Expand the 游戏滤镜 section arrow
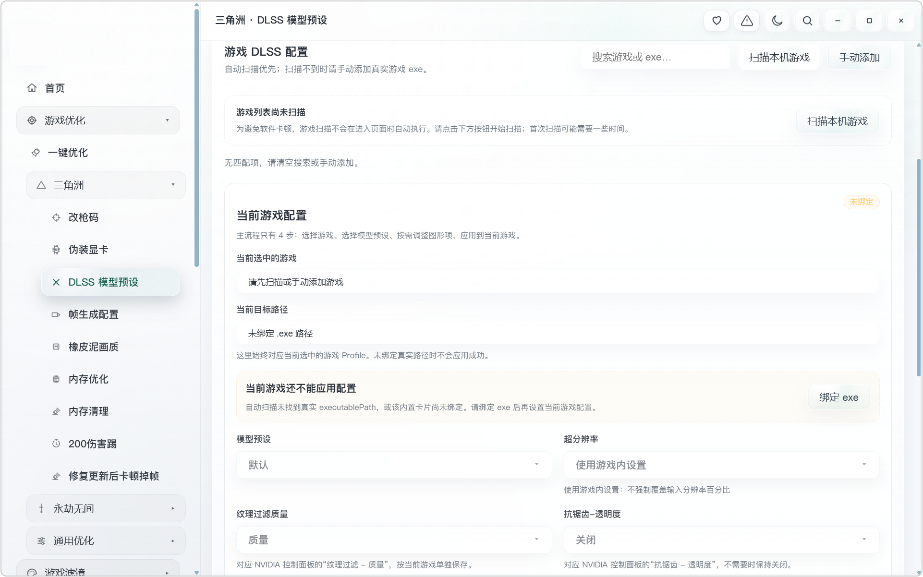923x577 pixels. click(x=167, y=572)
